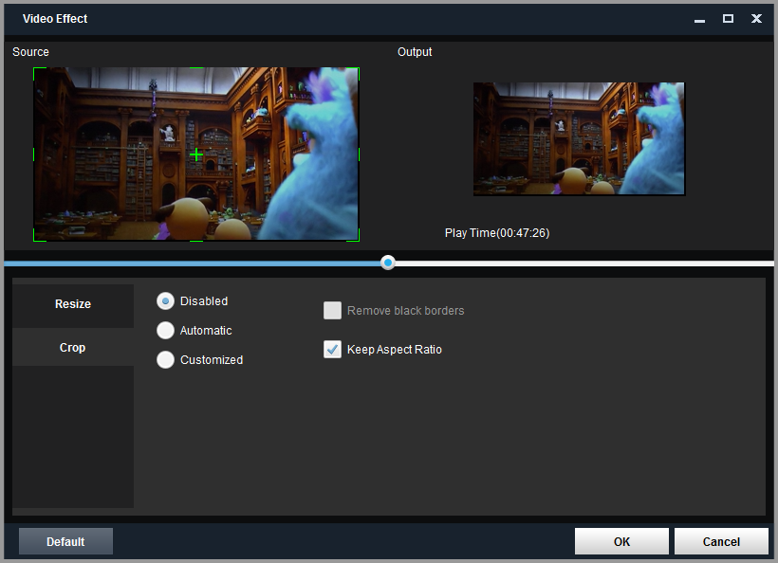
Task: Confirm changes with the OK button
Action: 621,541
